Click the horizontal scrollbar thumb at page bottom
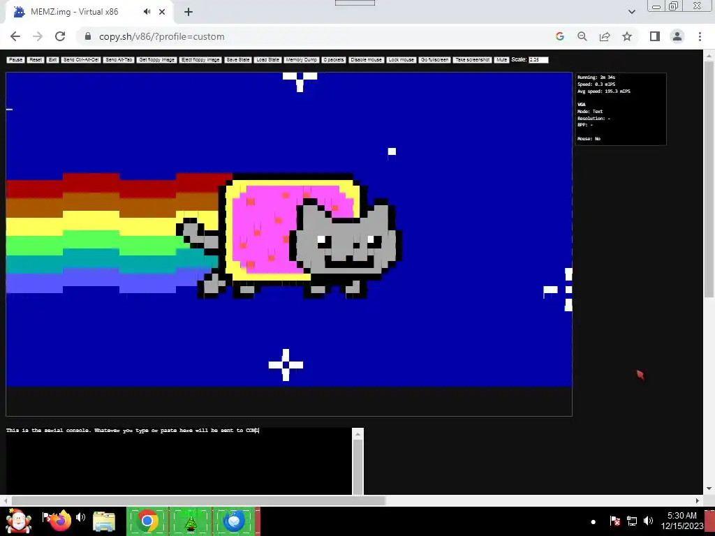The image size is (715, 536). [198, 500]
